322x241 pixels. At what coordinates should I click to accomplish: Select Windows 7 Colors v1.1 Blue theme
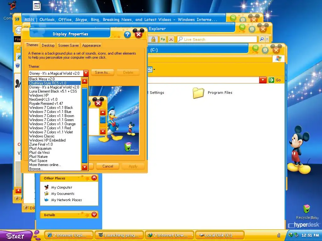[55, 112]
